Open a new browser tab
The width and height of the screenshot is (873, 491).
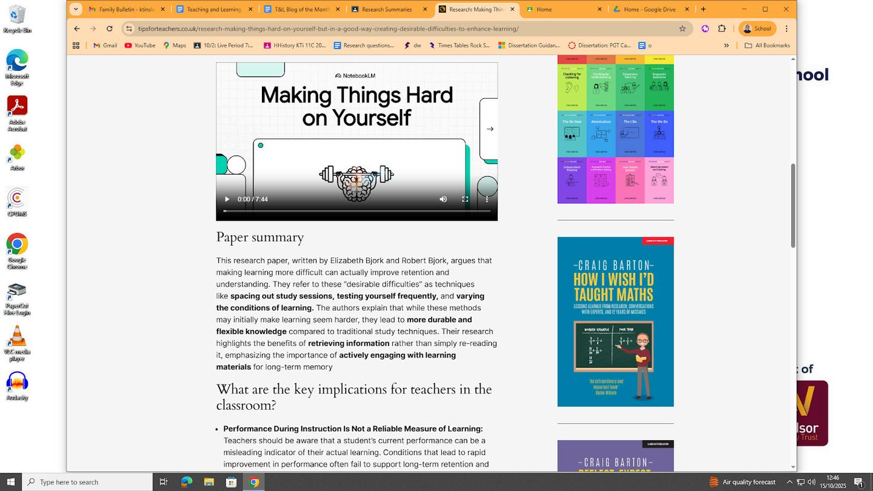point(703,9)
